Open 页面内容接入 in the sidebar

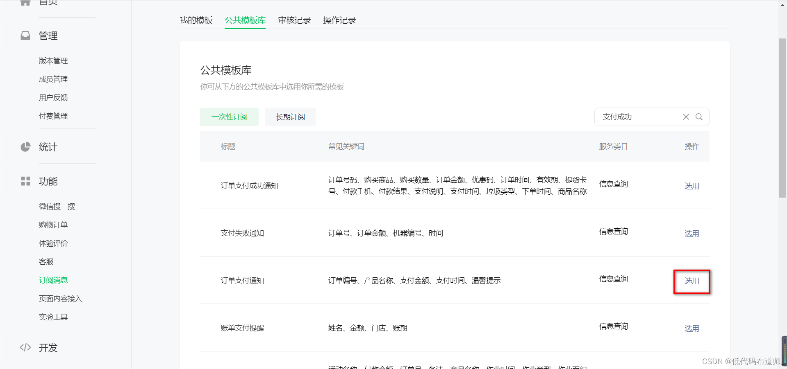(x=61, y=298)
